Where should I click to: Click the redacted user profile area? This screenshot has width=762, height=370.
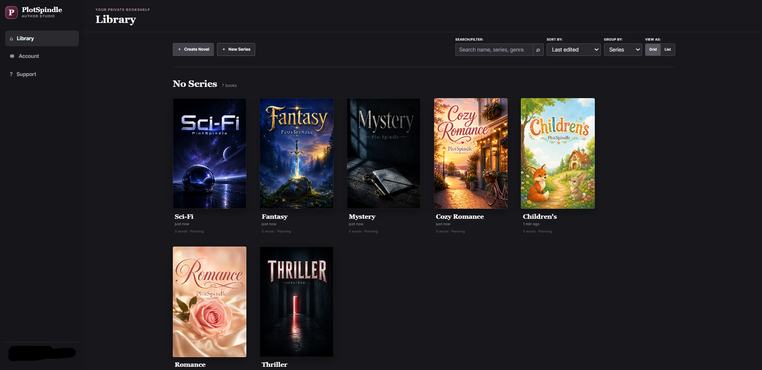tap(42, 353)
